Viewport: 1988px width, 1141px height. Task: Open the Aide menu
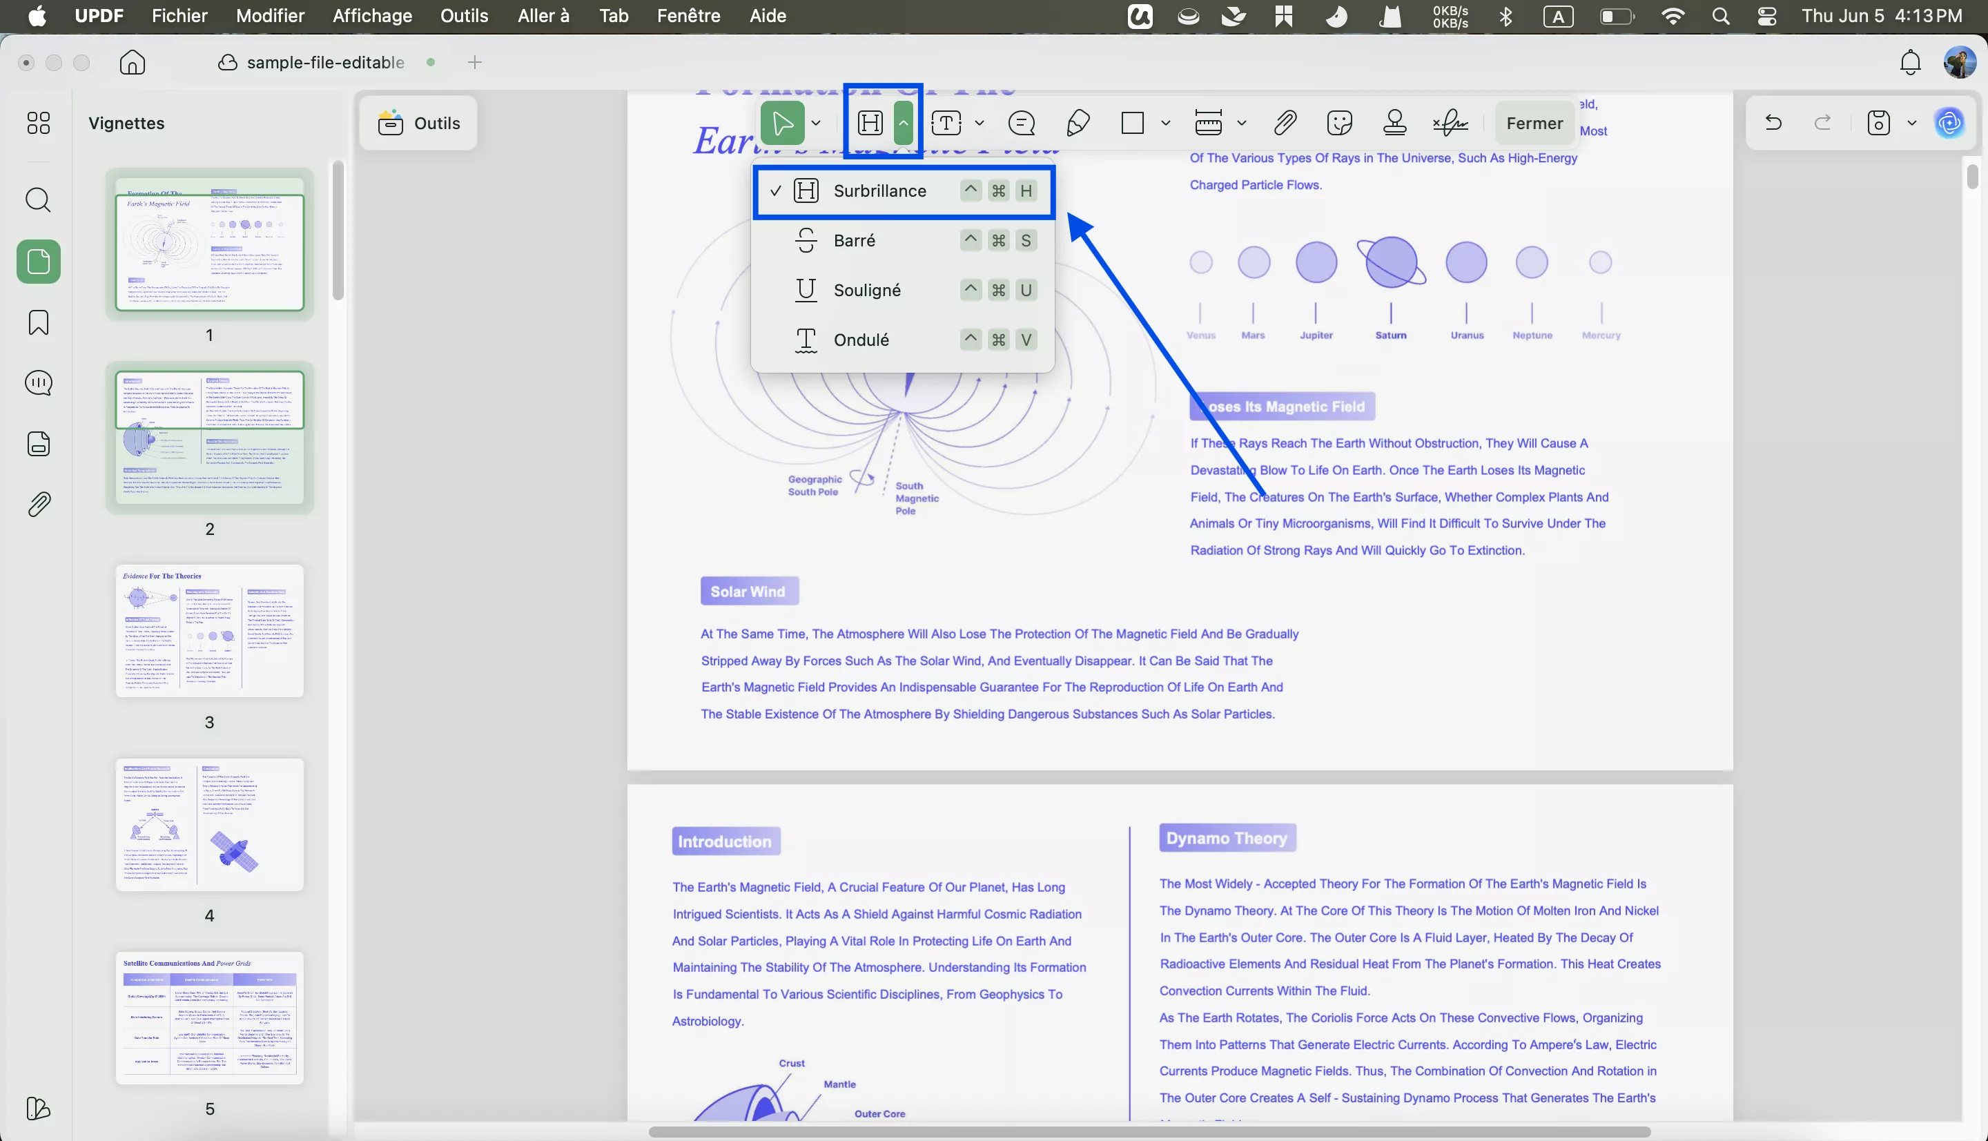pyautogui.click(x=767, y=16)
